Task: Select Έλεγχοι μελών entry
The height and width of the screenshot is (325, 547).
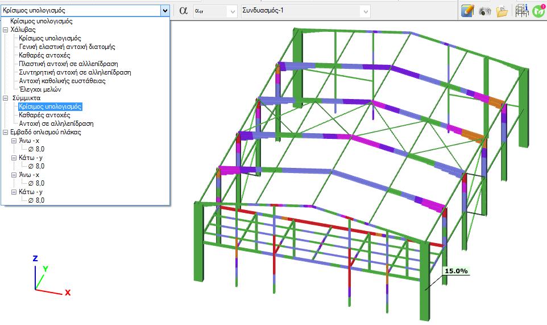Action: pos(40,89)
